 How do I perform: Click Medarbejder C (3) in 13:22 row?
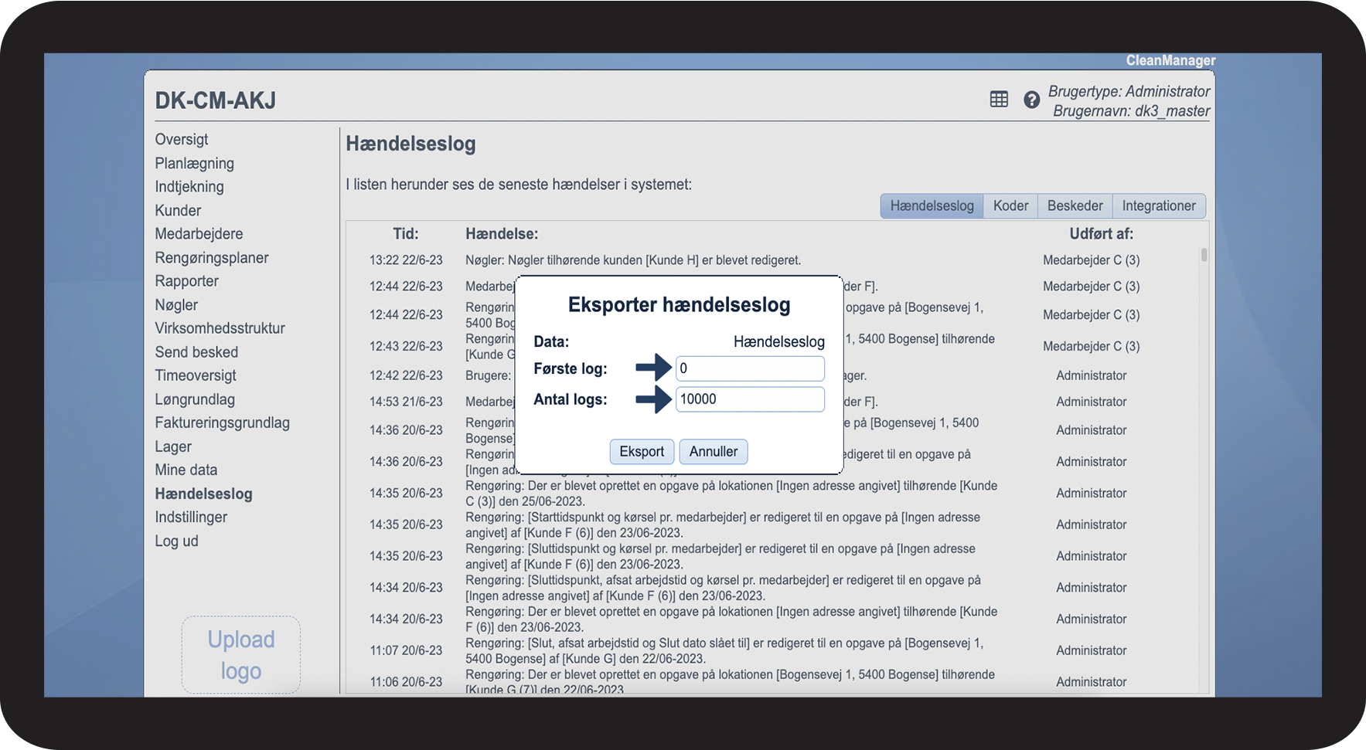pos(1092,260)
